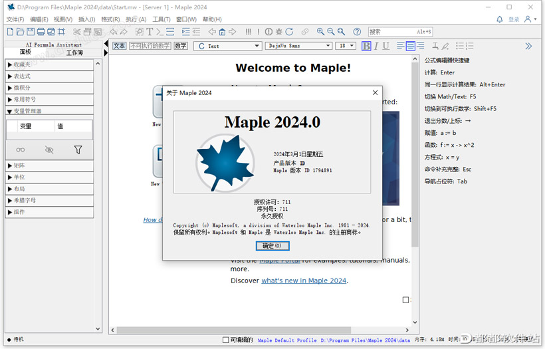
Task: Print the document using the printer icon
Action: pos(41,32)
